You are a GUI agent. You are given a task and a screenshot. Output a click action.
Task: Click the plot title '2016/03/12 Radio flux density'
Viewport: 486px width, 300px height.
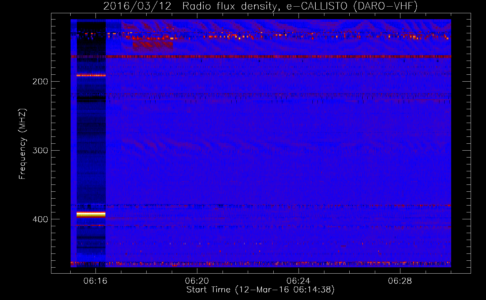click(x=191, y=6)
